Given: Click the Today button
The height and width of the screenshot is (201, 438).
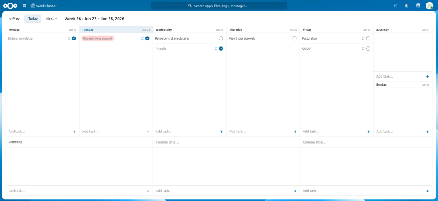Looking at the screenshot, I should pos(33,19).
